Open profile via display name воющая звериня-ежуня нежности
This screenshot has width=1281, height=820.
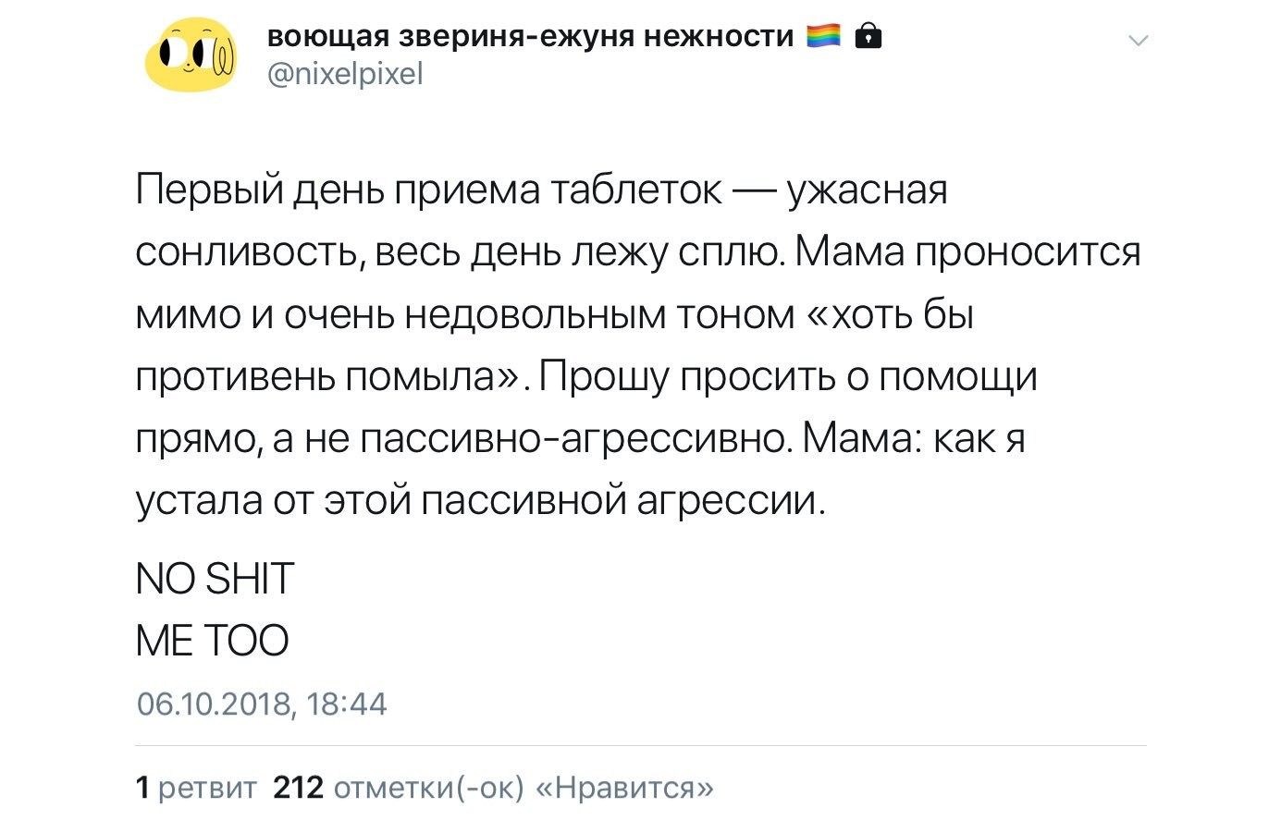pos(530,37)
